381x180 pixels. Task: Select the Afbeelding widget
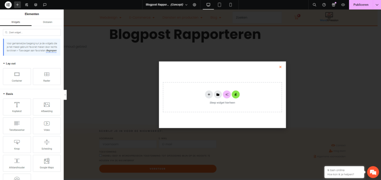pyautogui.click(x=47, y=107)
